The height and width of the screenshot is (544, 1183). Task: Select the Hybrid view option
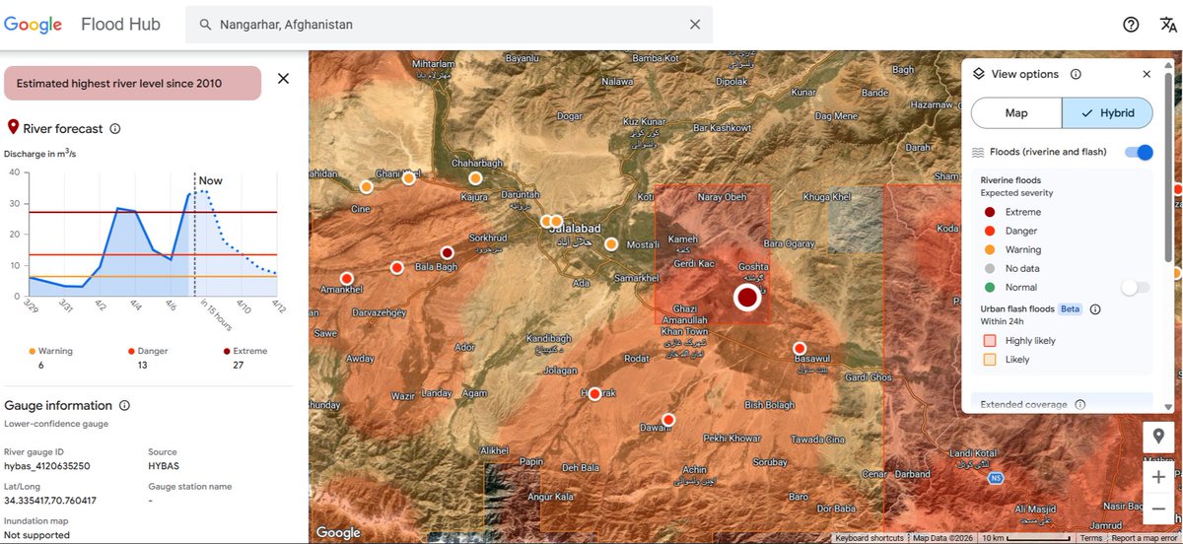point(1107,113)
